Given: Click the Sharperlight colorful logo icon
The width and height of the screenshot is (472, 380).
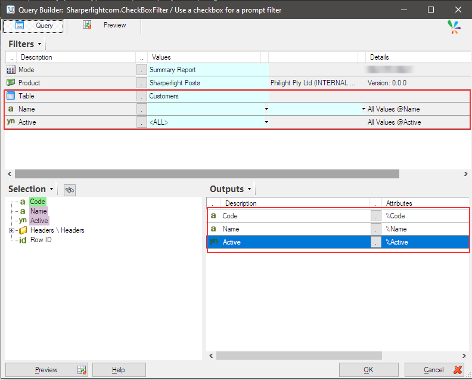Looking at the screenshot, I should [454, 27].
